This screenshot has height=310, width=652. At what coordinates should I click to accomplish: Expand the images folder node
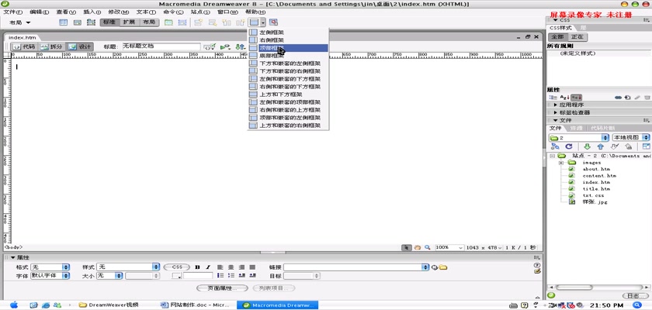click(561, 163)
